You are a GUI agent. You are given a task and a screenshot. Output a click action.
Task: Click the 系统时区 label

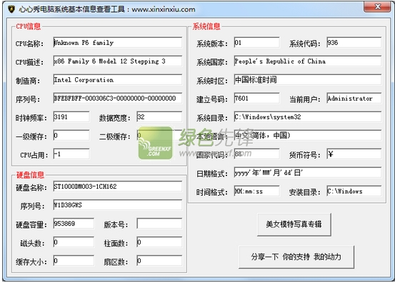click(x=212, y=81)
